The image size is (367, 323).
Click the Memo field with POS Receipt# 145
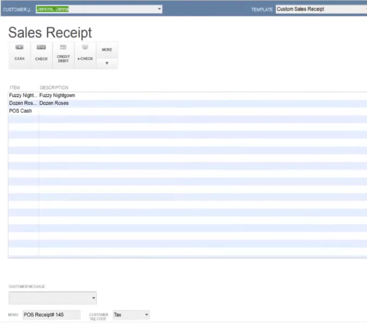point(51,315)
